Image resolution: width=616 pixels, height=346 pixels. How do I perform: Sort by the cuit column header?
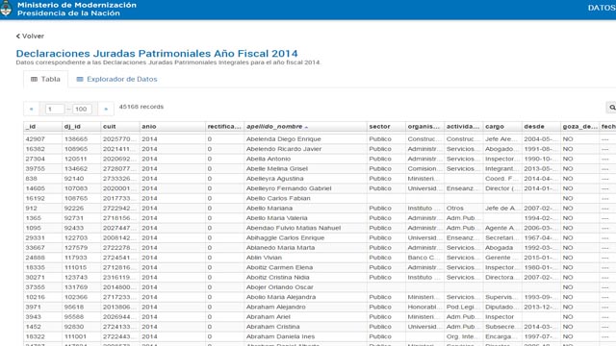(120, 127)
